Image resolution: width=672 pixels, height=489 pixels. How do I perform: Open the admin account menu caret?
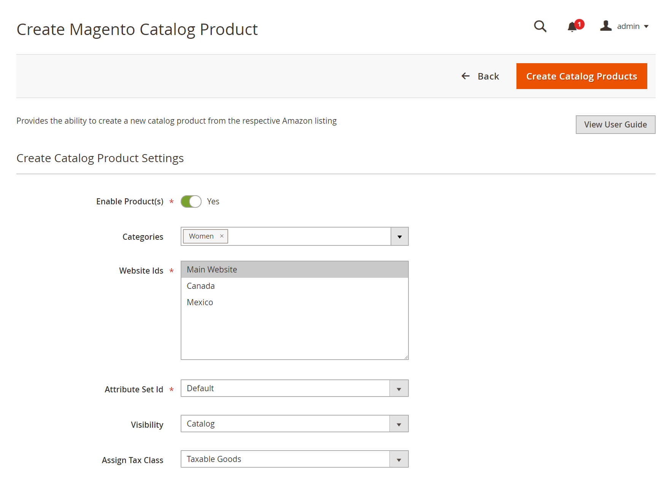click(x=646, y=27)
